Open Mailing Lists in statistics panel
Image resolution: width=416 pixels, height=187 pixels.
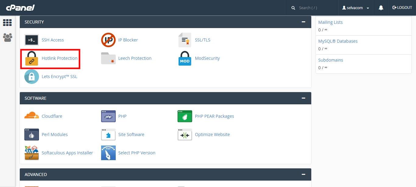click(x=330, y=22)
